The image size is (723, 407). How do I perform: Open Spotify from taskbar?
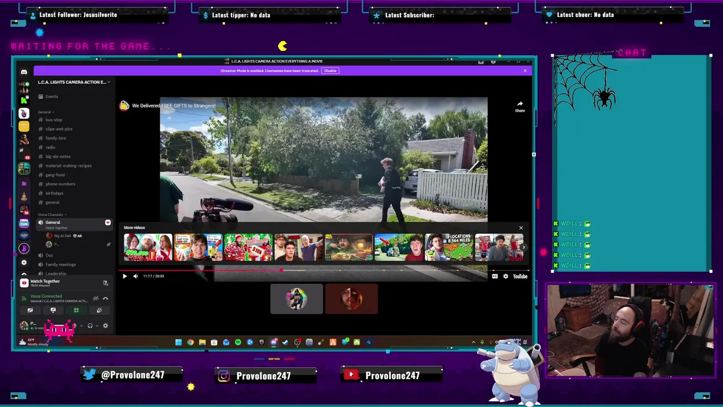click(238, 342)
